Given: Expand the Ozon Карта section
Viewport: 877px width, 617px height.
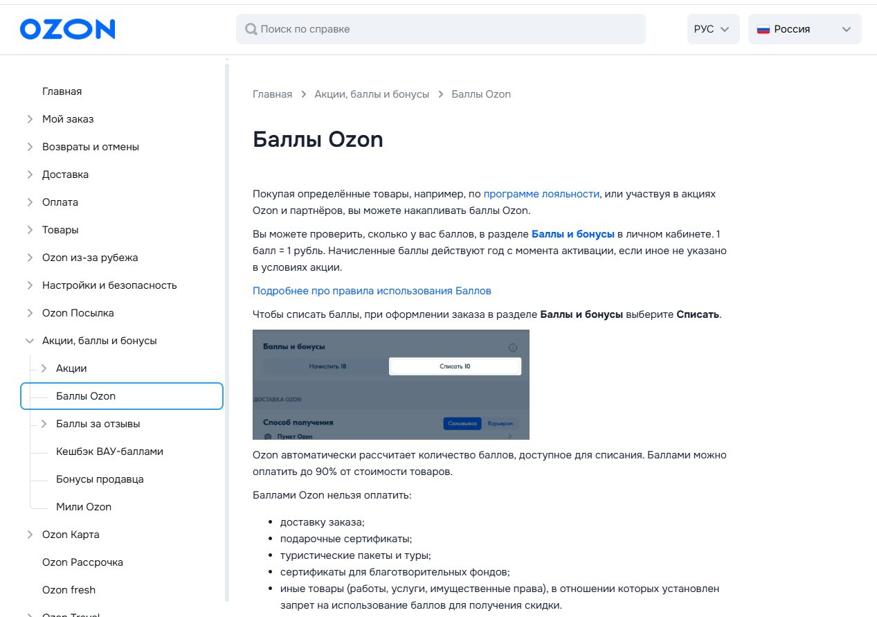Looking at the screenshot, I should click(x=30, y=535).
